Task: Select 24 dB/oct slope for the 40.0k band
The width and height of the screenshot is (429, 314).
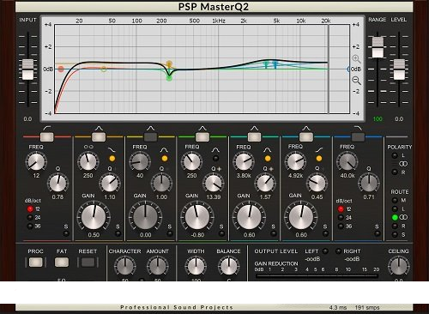Action: pos(341,218)
